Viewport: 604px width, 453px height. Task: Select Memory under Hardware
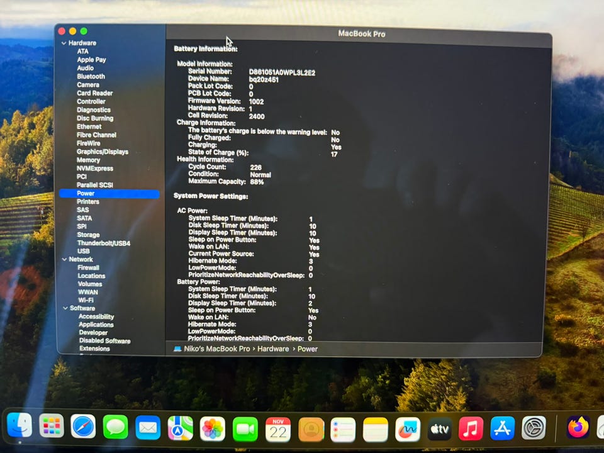coord(88,160)
